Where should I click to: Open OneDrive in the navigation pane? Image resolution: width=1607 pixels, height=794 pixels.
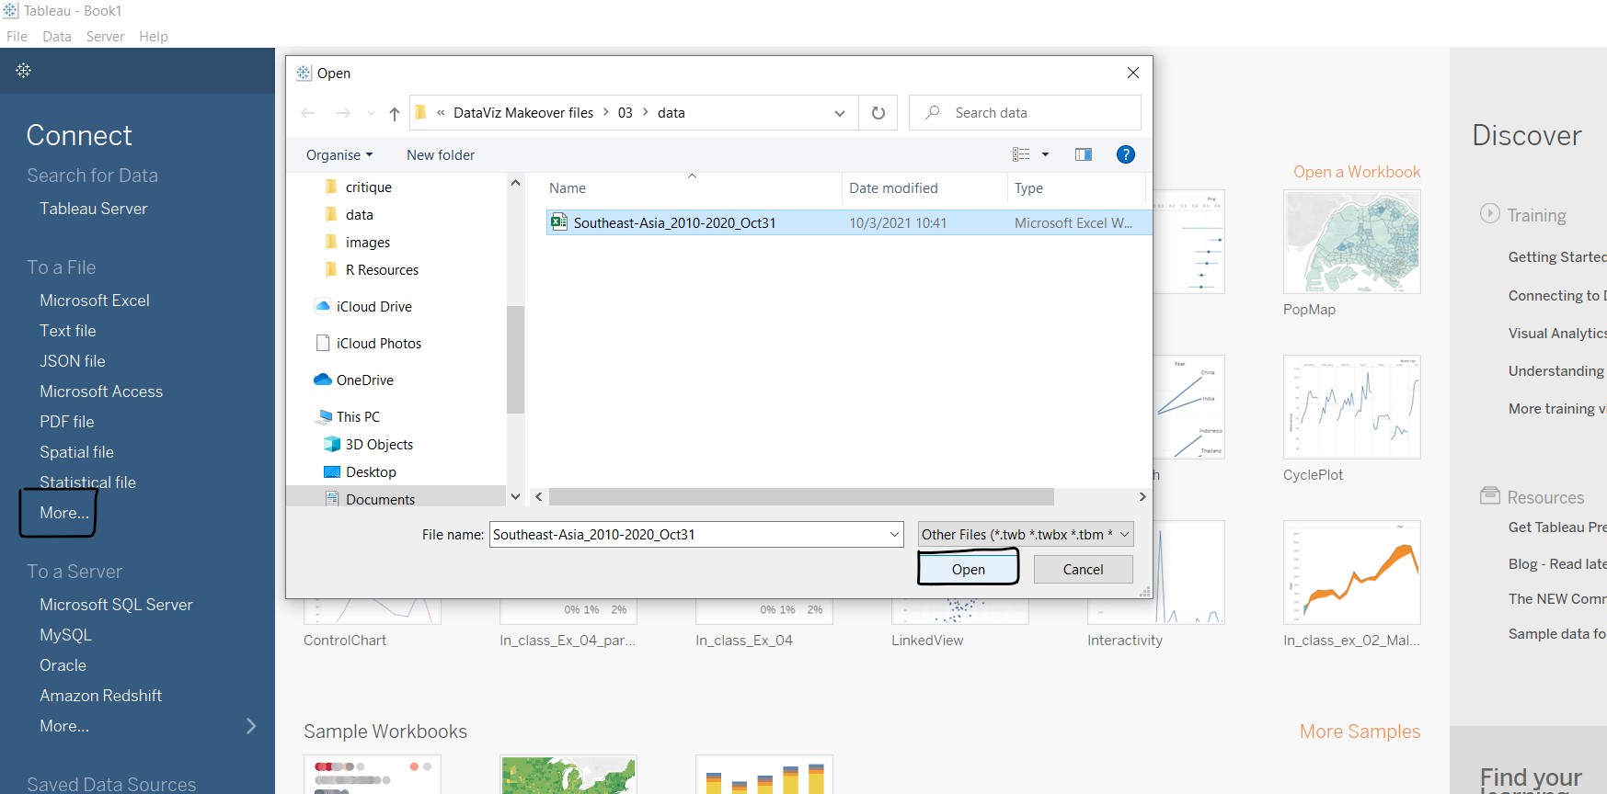coord(364,380)
